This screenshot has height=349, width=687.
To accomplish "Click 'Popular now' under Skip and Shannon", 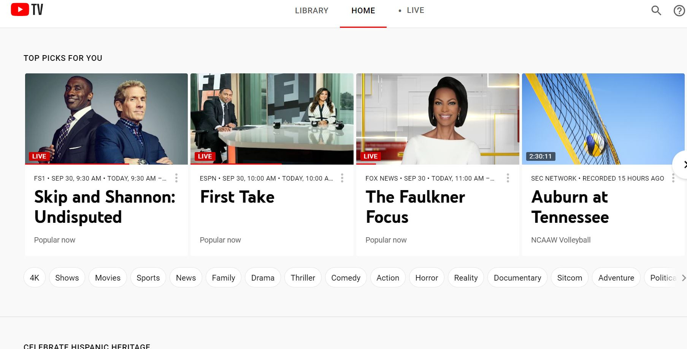I will [x=55, y=240].
